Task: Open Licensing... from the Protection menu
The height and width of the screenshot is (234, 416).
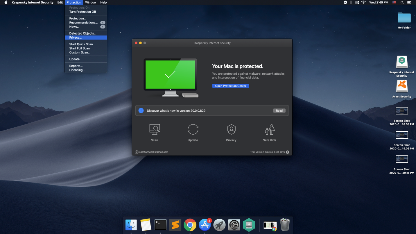Action: pos(86,70)
